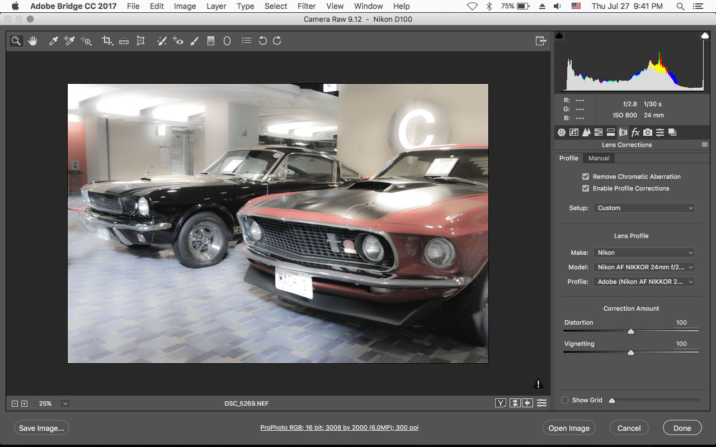Open the Detail panel icon
This screenshot has width=716, height=447.
point(586,132)
